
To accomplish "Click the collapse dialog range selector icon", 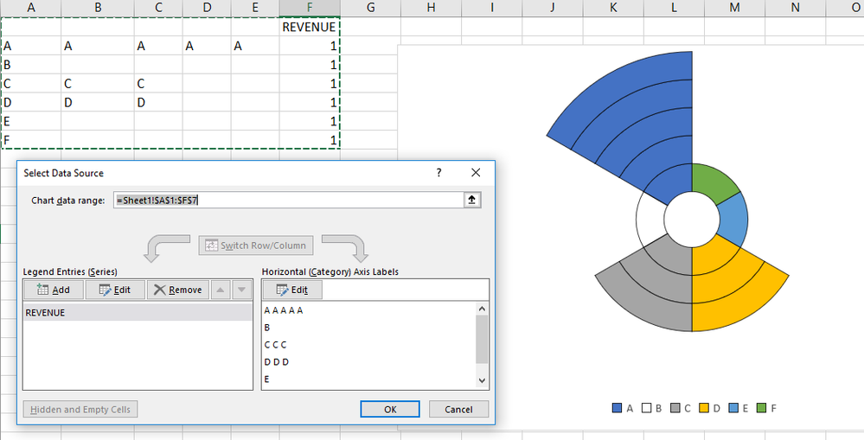I will pyautogui.click(x=471, y=200).
